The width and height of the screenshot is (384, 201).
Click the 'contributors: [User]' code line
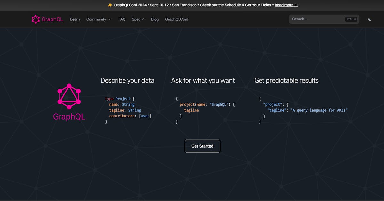[x=130, y=116]
